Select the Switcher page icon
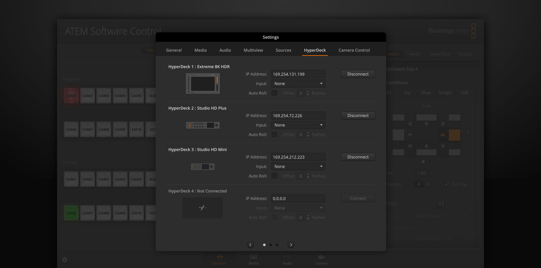541x268 pixels. pyautogui.click(x=219, y=259)
